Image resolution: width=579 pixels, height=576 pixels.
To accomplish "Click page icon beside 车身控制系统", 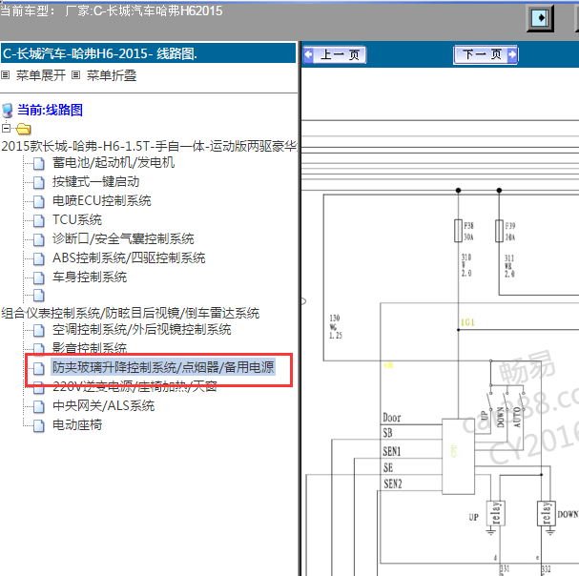I will click(x=39, y=278).
